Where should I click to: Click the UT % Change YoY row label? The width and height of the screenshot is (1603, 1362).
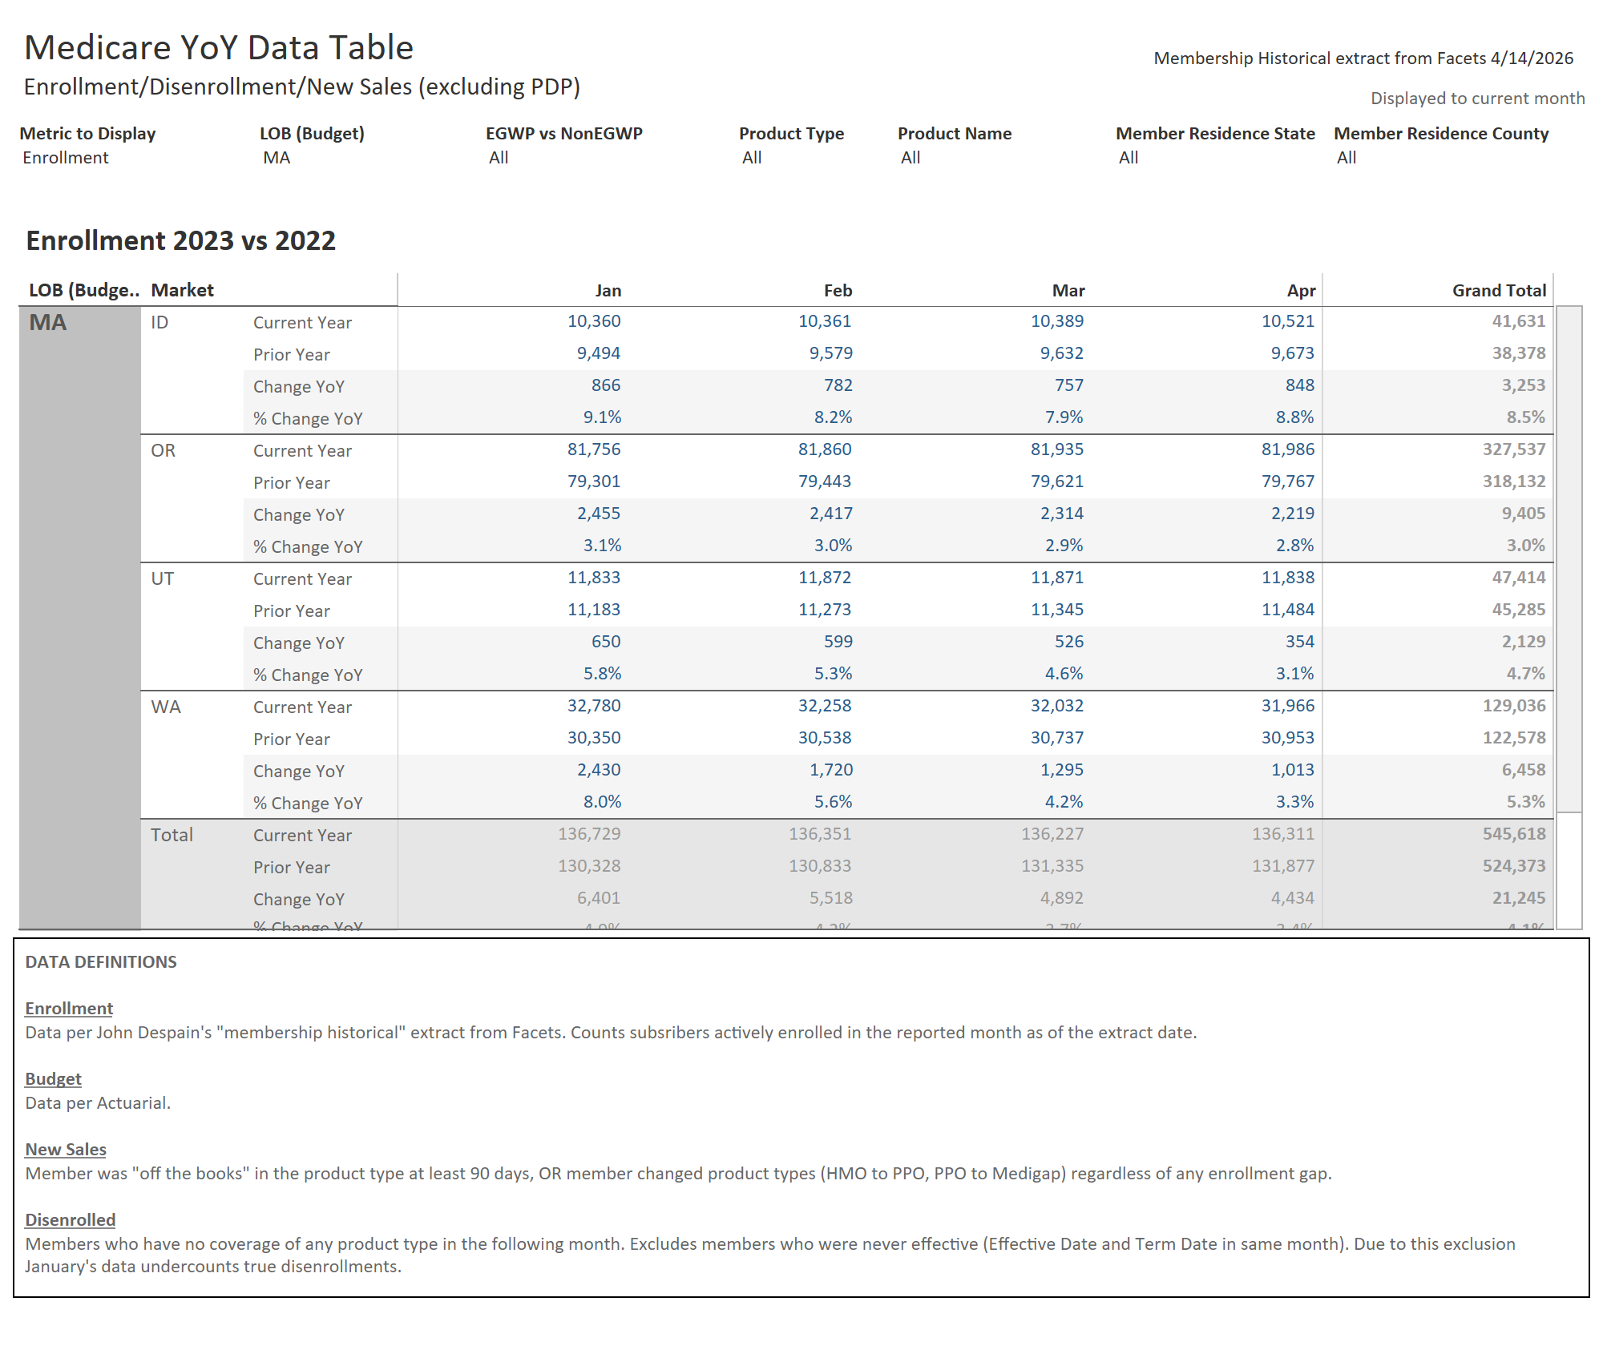pos(308,674)
